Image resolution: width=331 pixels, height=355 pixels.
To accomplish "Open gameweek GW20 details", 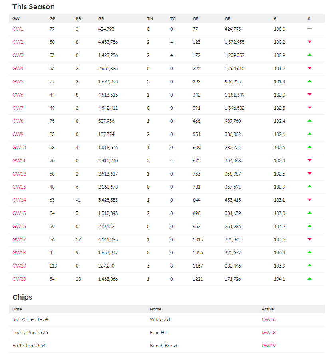I will click(19, 279).
